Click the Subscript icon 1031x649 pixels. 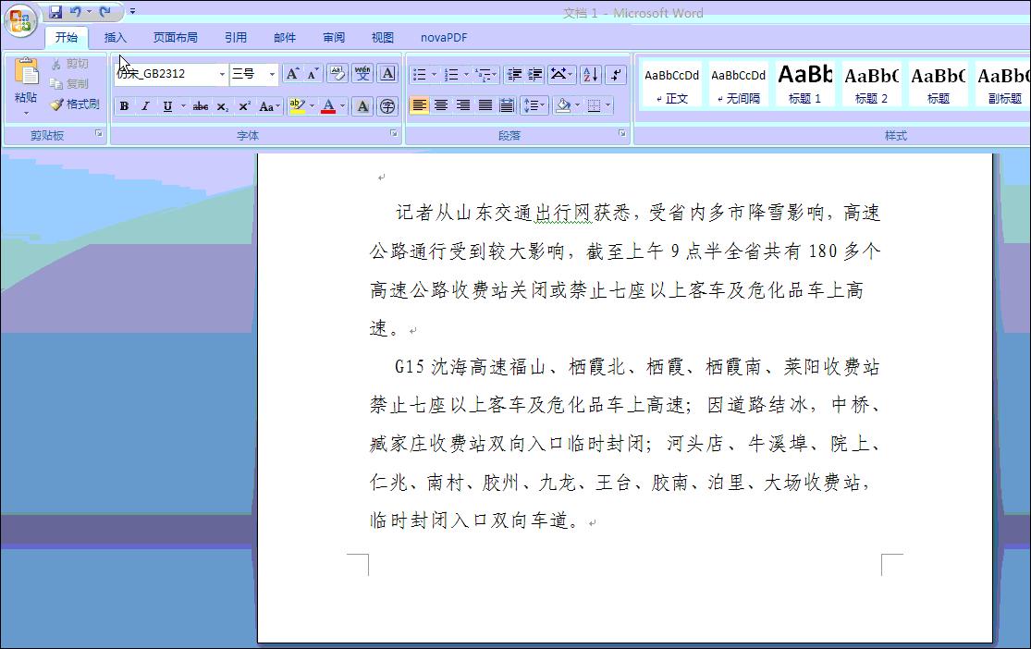coord(222,104)
